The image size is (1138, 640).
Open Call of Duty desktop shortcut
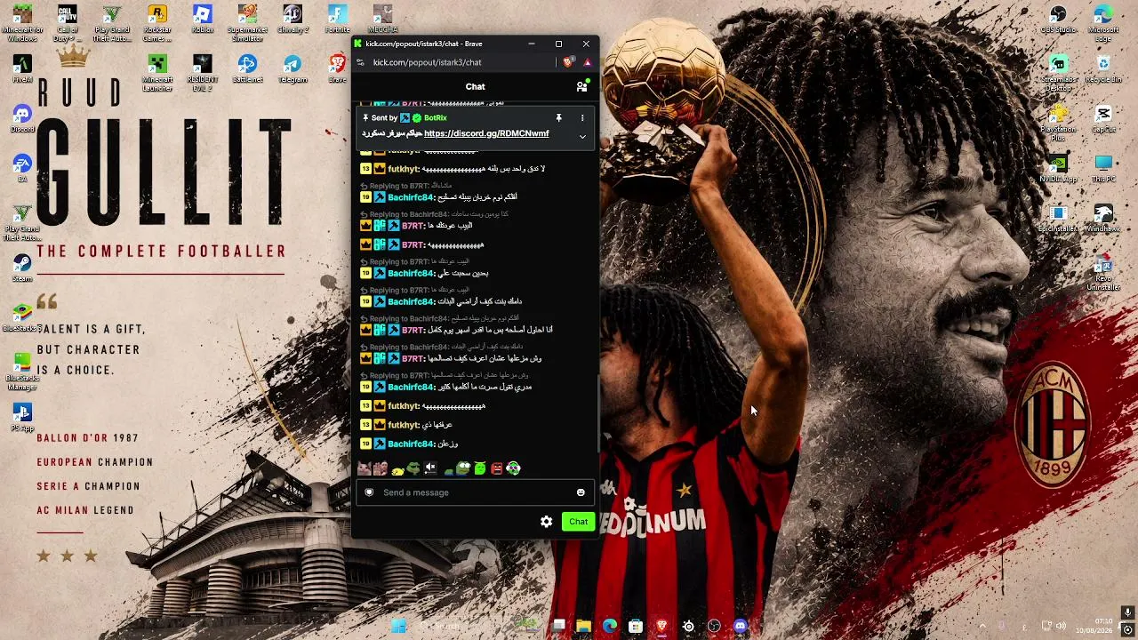click(67, 24)
